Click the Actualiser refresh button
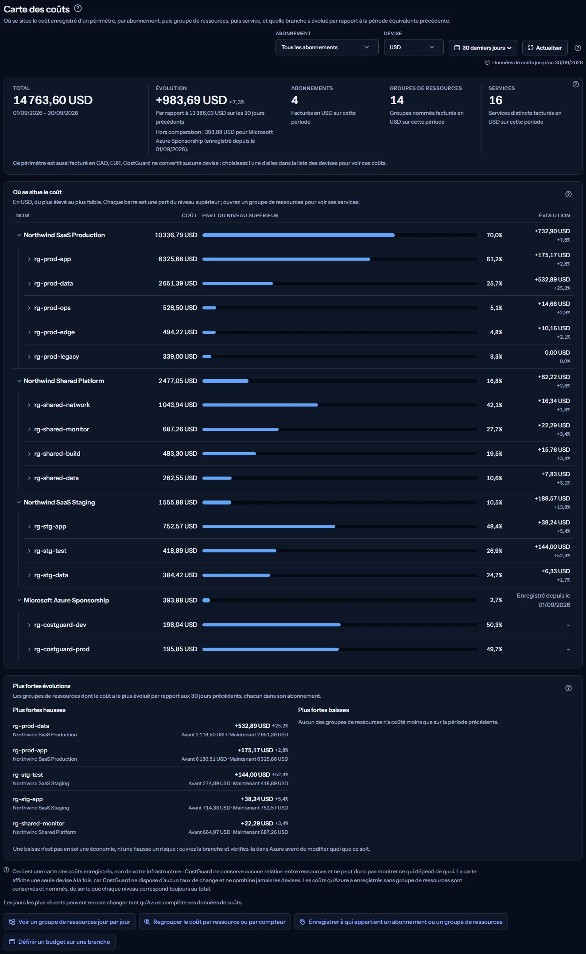 coord(544,47)
